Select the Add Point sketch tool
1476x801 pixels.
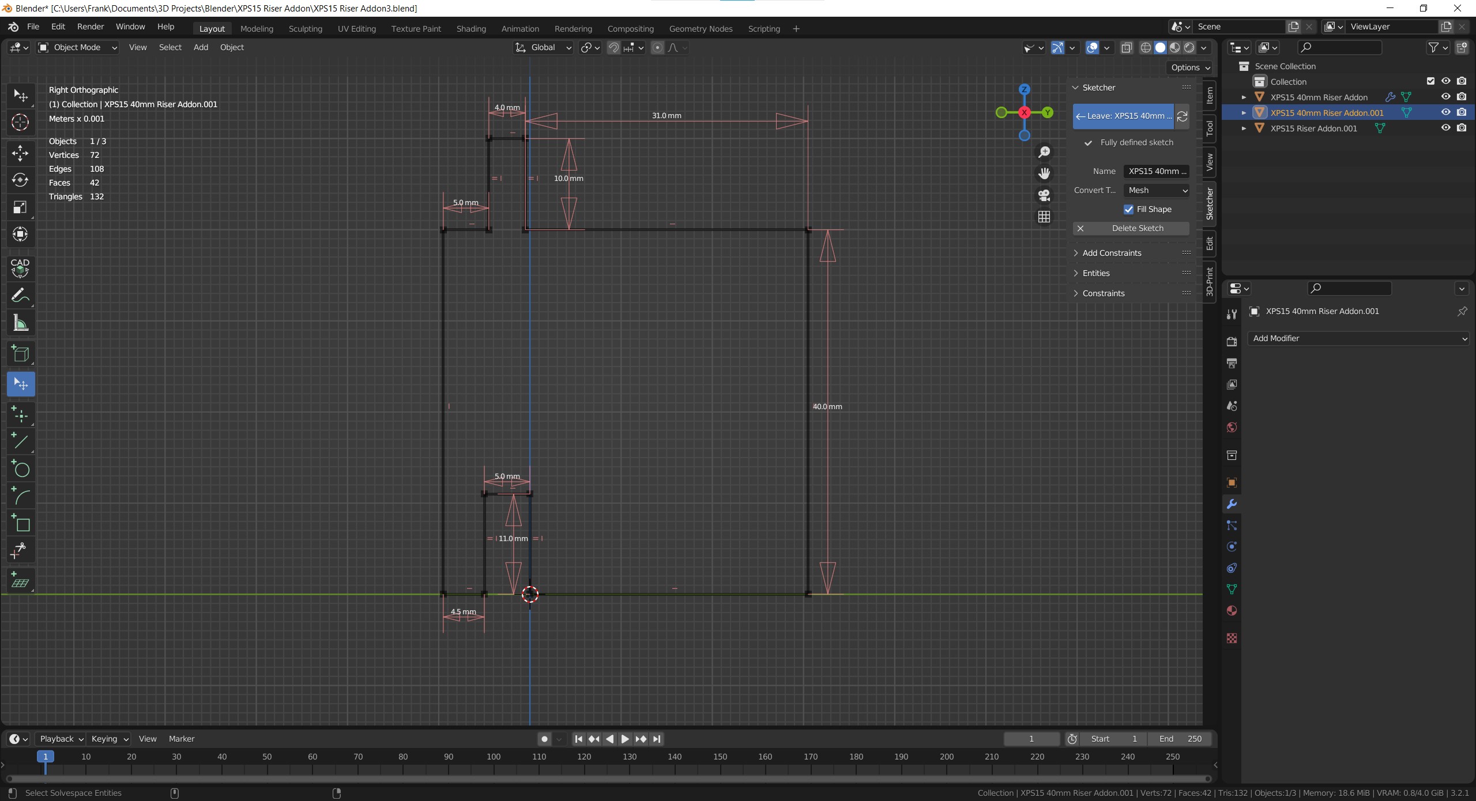20,415
